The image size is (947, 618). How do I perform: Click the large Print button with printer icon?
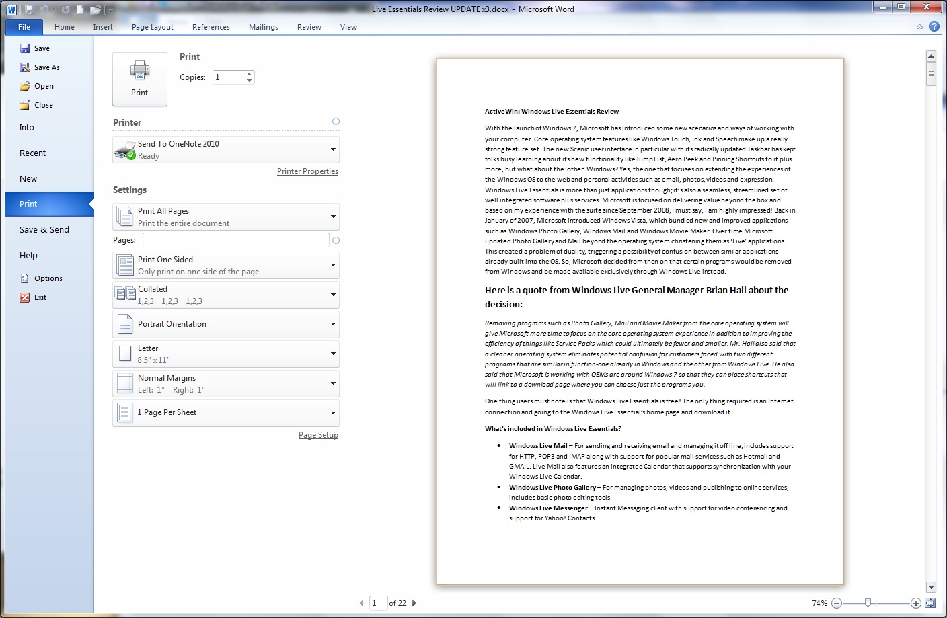tap(140, 79)
